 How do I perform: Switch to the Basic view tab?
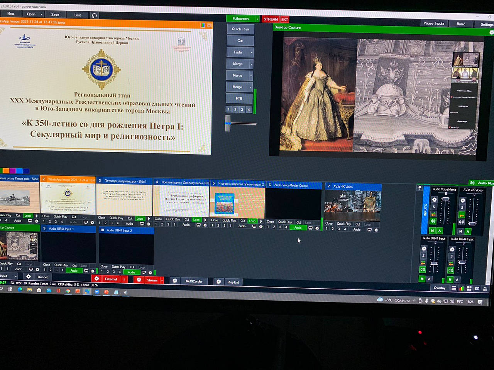tap(461, 24)
